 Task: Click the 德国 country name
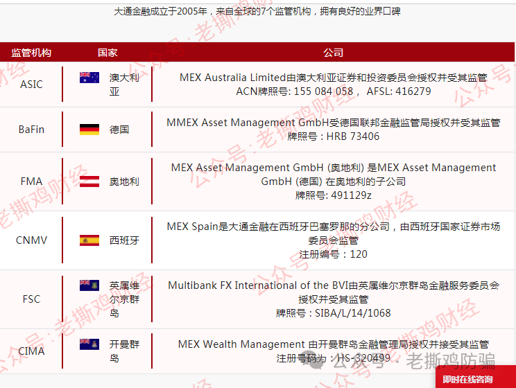tap(119, 130)
